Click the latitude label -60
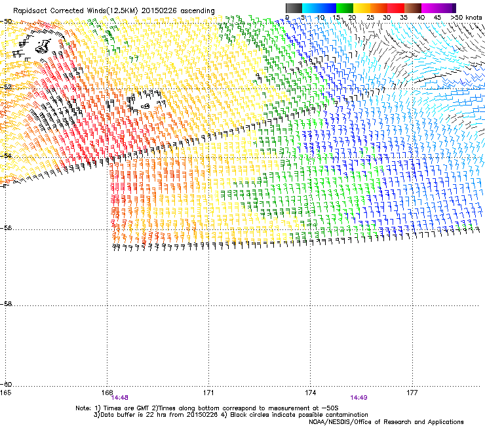Viewport: 485px width, 426px height. 6,385
